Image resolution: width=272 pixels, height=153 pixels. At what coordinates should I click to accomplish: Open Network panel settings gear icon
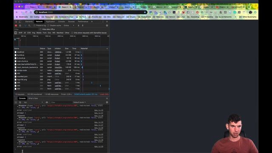pyautogui.click(x=107, y=25)
